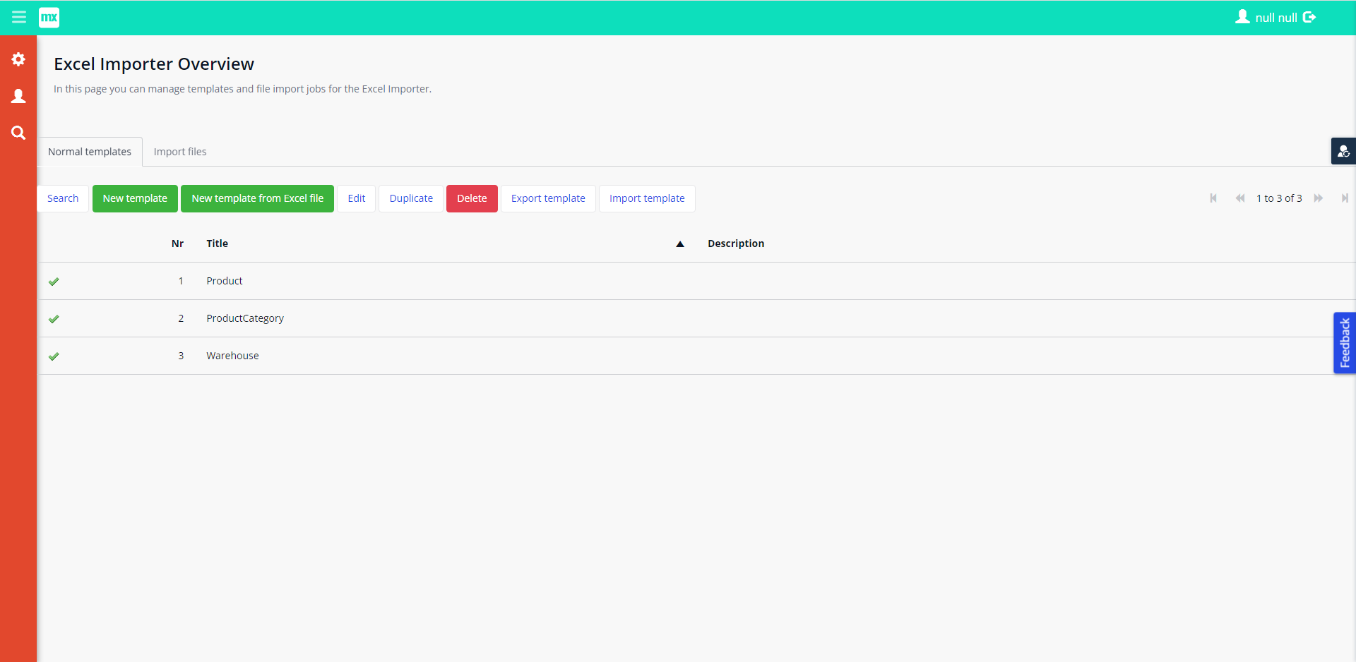Go to the next page of templates

(1319, 198)
